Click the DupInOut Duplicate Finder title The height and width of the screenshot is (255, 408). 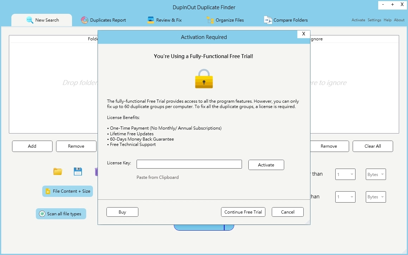[x=204, y=7]
